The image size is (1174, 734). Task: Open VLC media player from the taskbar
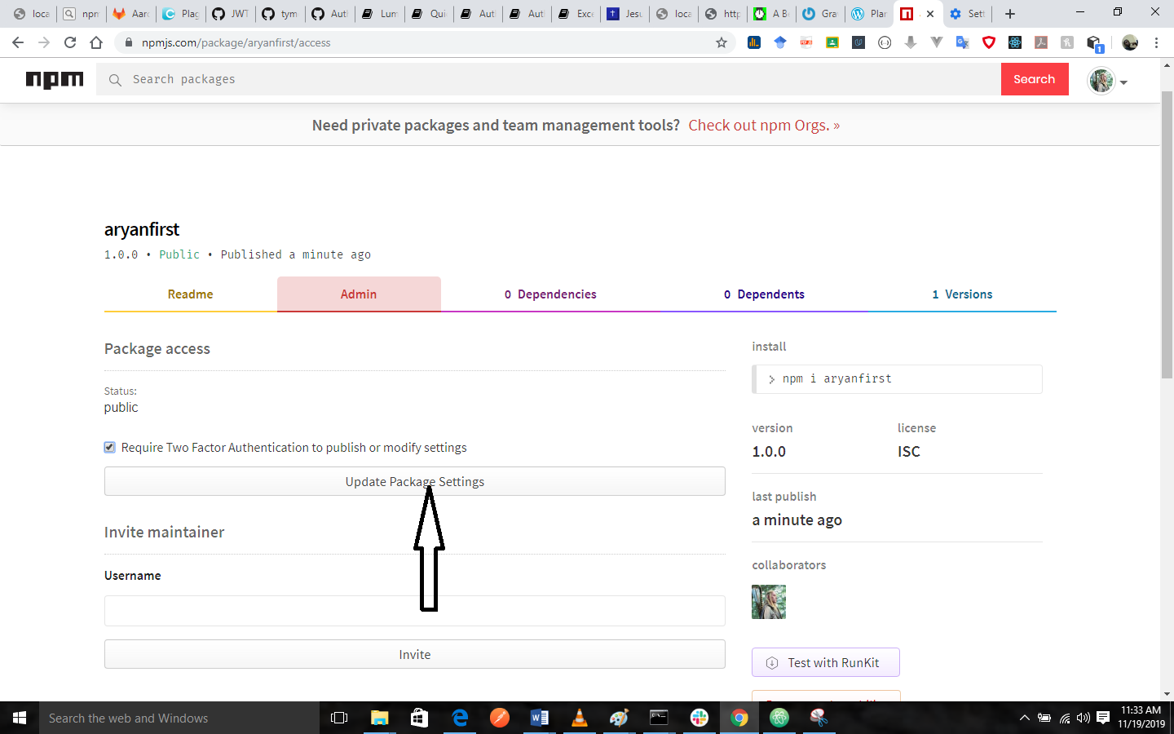click(x=579, y=718)
